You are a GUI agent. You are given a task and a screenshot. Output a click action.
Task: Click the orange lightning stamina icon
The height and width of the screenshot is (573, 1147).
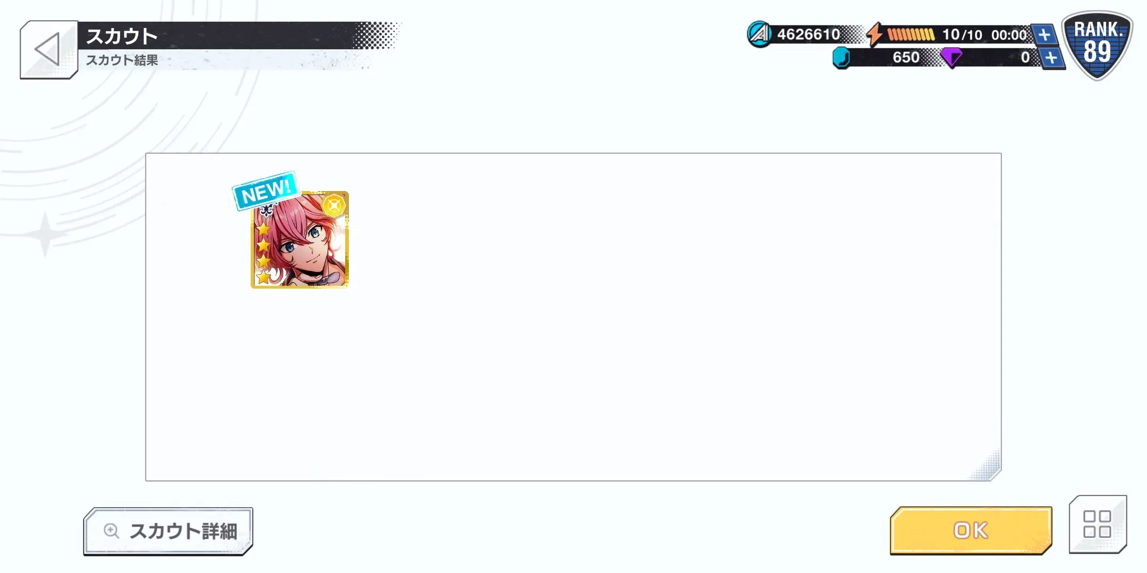point(875,34)
